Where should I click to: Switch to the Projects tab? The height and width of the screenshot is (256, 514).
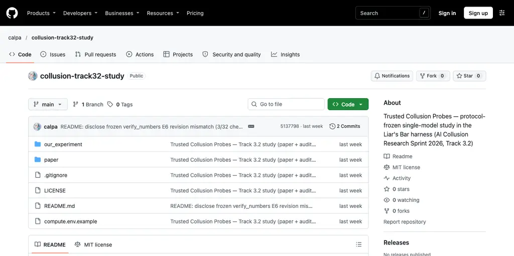[178, 55]
